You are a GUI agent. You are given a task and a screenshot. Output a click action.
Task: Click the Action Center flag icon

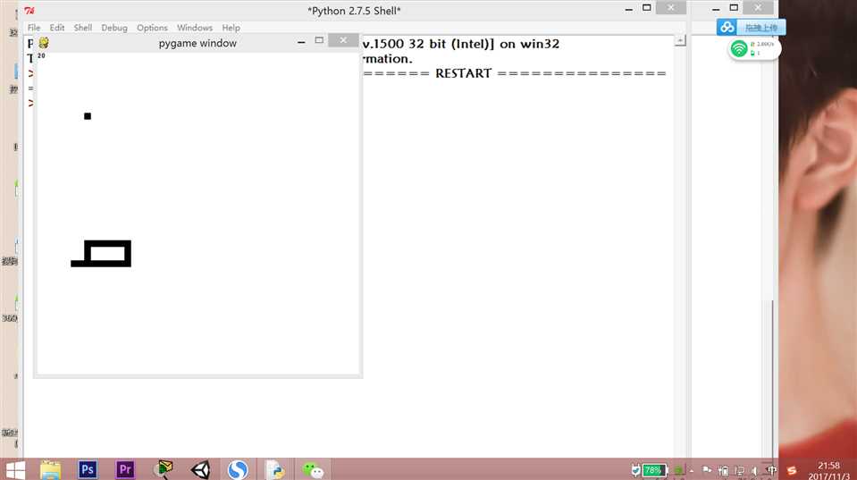[x=707, y=470]
